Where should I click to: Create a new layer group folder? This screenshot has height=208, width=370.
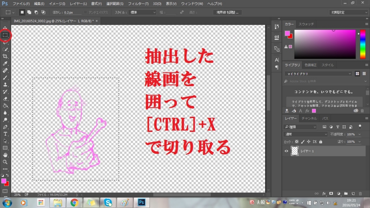click(x=346, y=194)
